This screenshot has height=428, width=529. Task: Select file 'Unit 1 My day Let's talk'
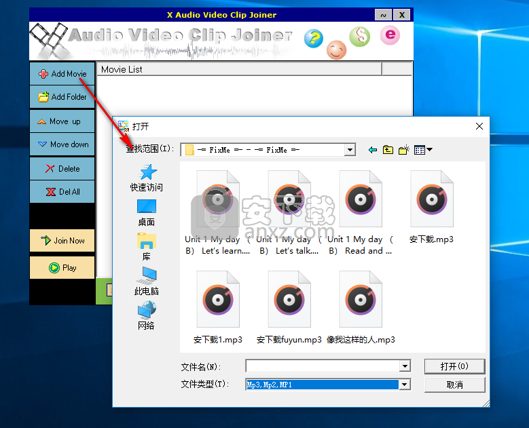tap(289, 213)
